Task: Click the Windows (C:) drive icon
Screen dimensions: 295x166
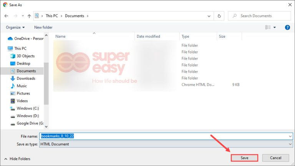Action: click(x=13, y=109)
